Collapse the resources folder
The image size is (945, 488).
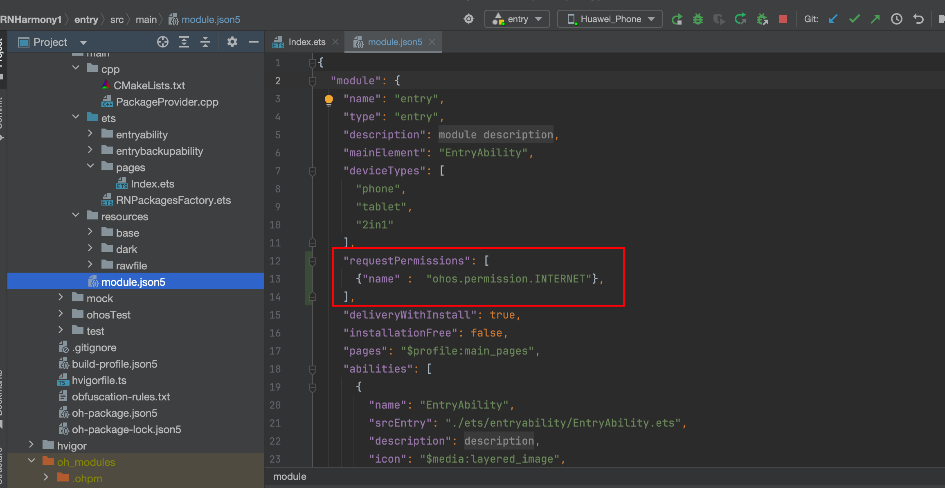tap(76, 215)
